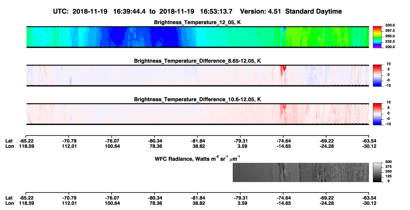Click the grayscale WFC Radiance image strip
Viewport: 410px width, 210px height.
point(301,172)
